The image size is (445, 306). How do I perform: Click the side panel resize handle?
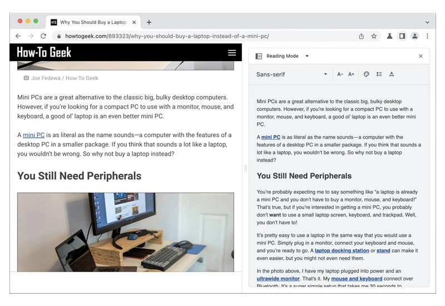coord(245,168)
